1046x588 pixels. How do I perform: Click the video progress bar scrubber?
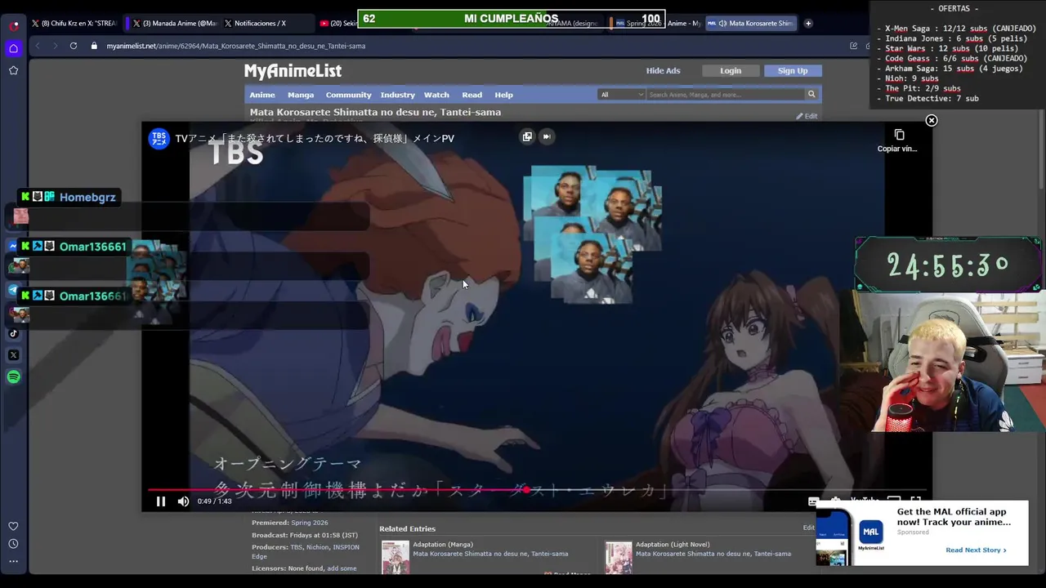(x=527, y=490)
